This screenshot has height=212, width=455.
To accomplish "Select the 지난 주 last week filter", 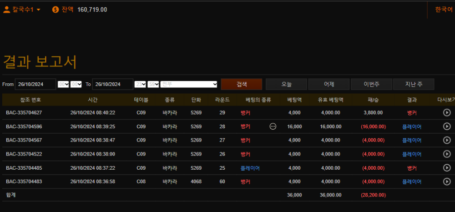I will point(414,84).
